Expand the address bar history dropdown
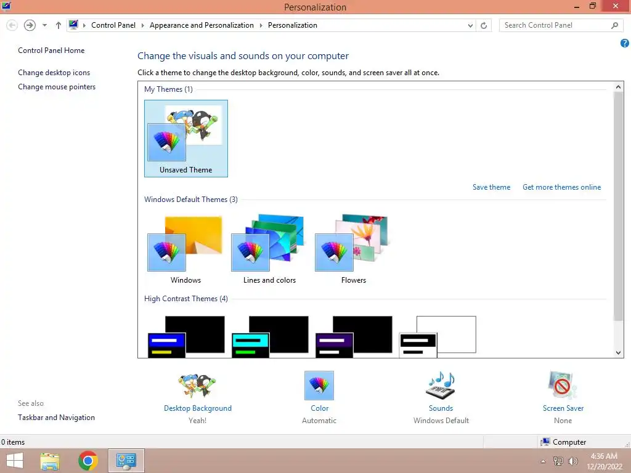The image size is (631, 473). (470, 25)
